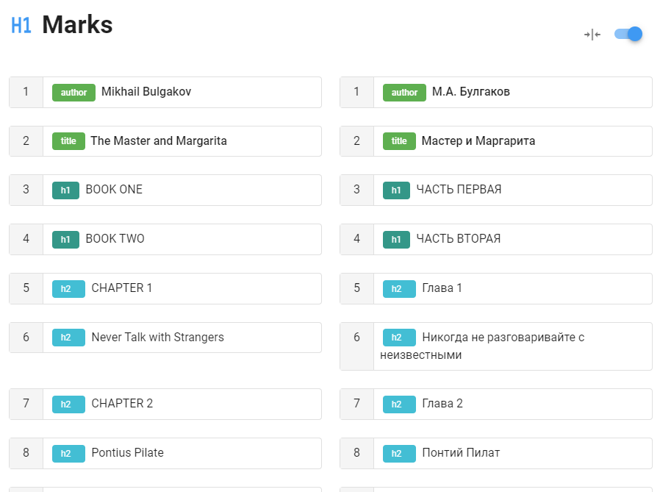Image resolution: width=660 pixels, height=492 pixels.
Task: Click the h2 tag next to CHAPTER 1
Action: tap(68, 289)
